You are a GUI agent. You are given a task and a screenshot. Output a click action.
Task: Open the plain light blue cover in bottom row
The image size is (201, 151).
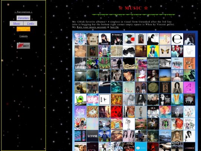pyautogui.click(x=141, y=147)
